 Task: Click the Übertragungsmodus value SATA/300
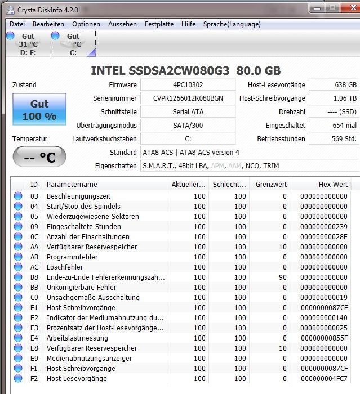pyautogui.click(x=188, y=126)
